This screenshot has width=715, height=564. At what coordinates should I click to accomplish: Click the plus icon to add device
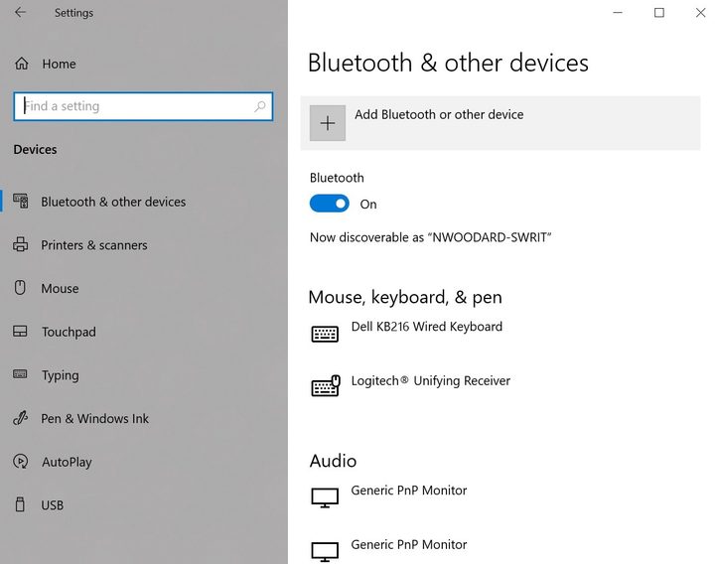coord(328,123)
